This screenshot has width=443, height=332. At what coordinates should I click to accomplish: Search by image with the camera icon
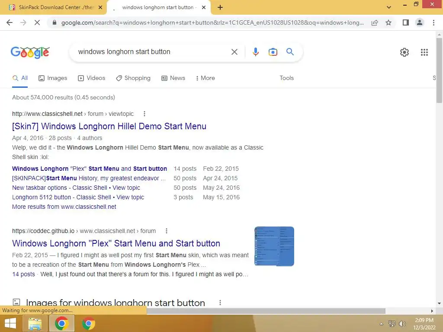click(x=273, y=52)
